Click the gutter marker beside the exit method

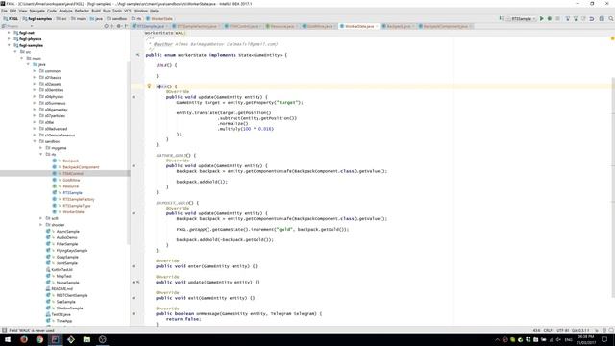[x=134, y=298]
